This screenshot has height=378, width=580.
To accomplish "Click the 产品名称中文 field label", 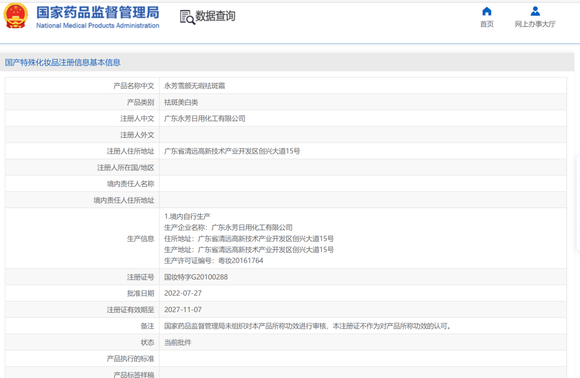I will [x=134, y=86].
